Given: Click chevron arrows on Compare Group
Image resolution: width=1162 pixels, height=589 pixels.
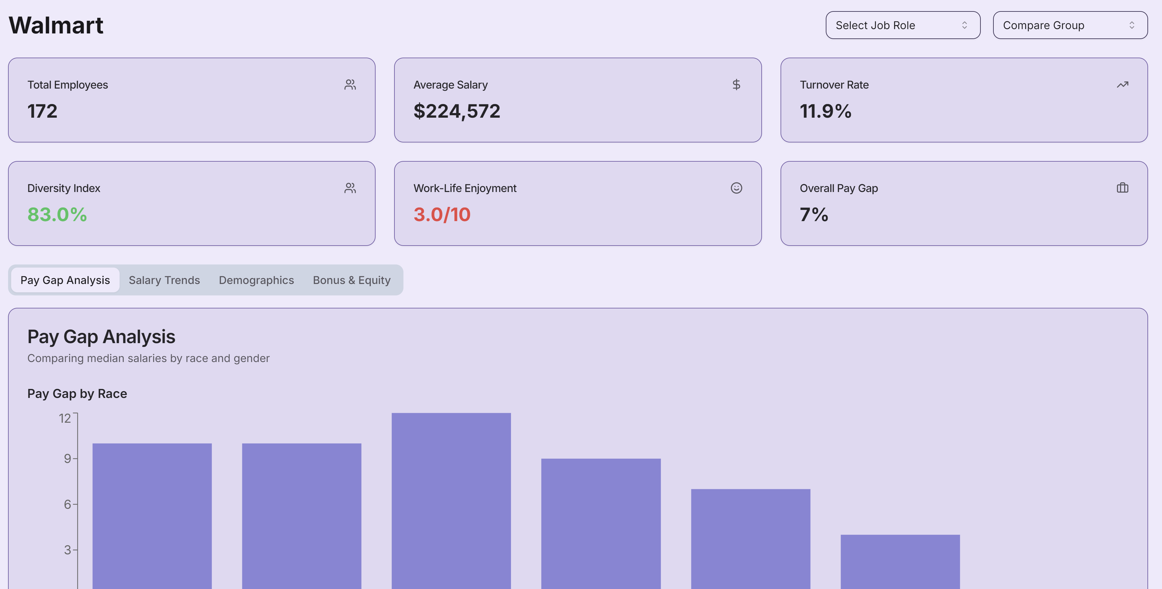Looking at the screenshot, I should pyautogui.click(x=1131, y=25).
